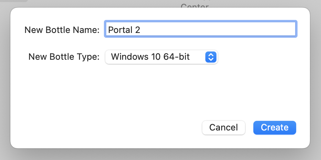Click the "New Bottle Name:" label
This screenshot has height=160, width=321.
point(62,30)
